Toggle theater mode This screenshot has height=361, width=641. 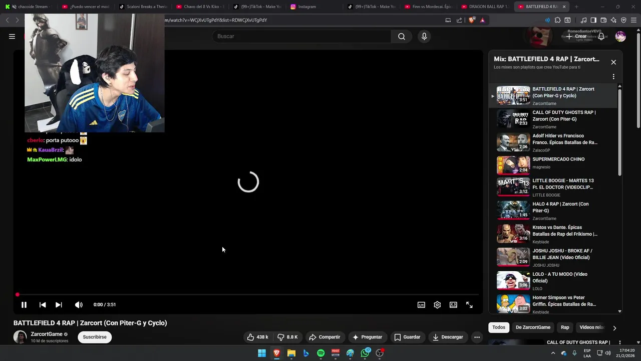[x=453, y=304]
